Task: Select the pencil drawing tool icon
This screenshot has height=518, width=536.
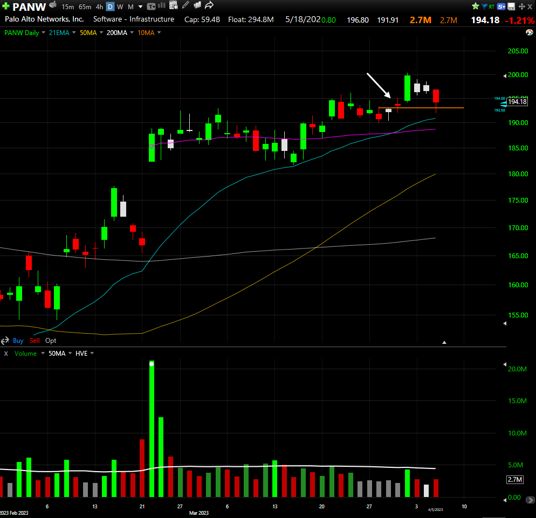Action: [185, 5]
